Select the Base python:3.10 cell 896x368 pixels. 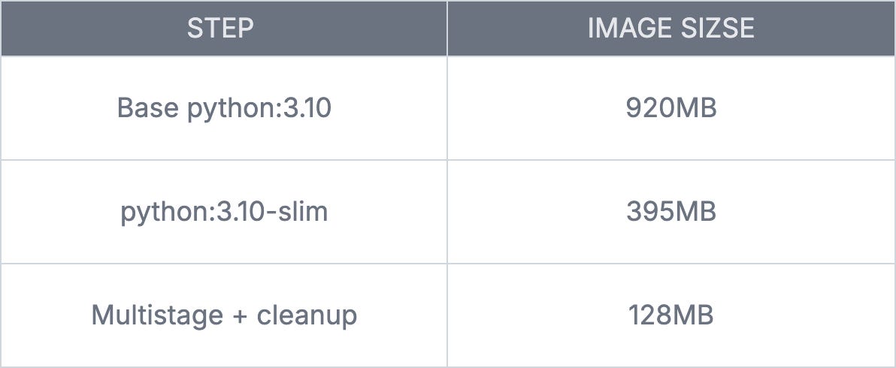click(224, 108)
